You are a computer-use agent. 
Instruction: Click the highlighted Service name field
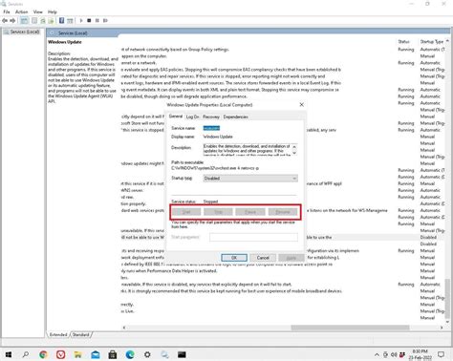211,128
